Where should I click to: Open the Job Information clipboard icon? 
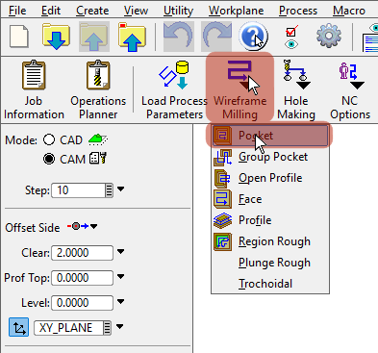click(34, 76)
